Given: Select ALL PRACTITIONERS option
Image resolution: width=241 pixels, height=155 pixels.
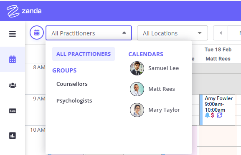Looking at the screenshot, I should pos(84,54).
